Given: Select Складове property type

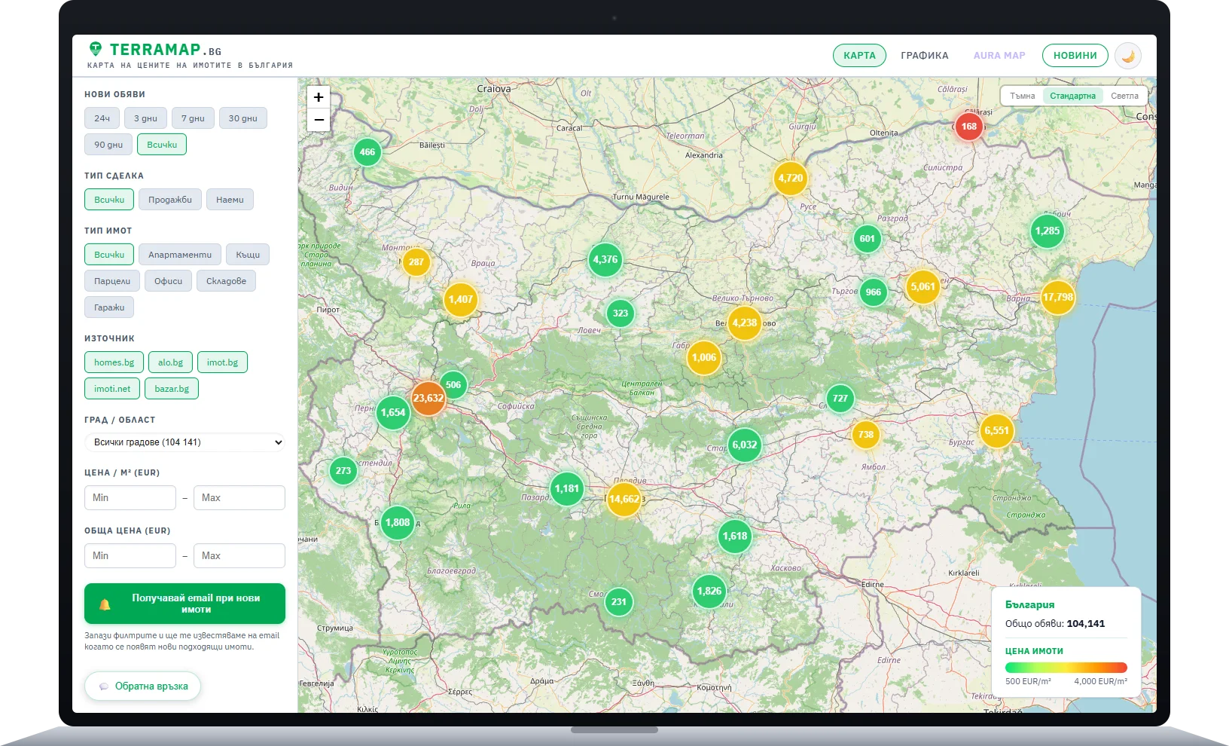Looking at the screenshot, I should coord(226,281).
